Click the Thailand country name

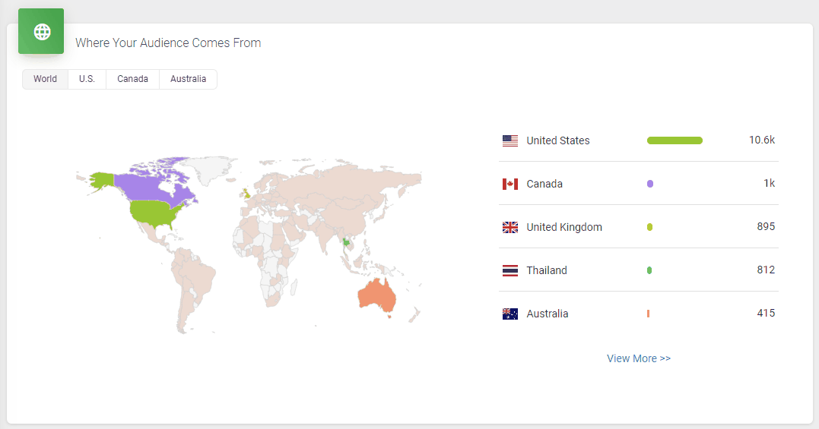pos(546,270)
